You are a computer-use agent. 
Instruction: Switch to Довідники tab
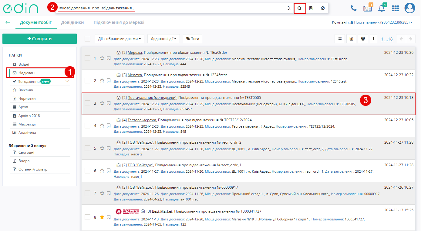point(72,22)
